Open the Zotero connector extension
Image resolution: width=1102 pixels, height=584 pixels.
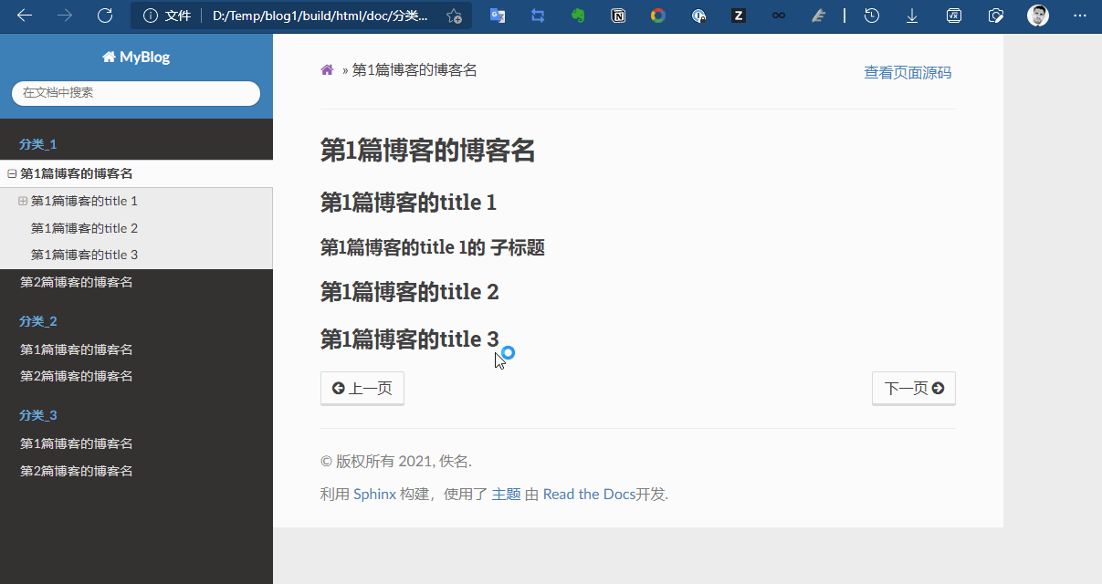(739, 16)
